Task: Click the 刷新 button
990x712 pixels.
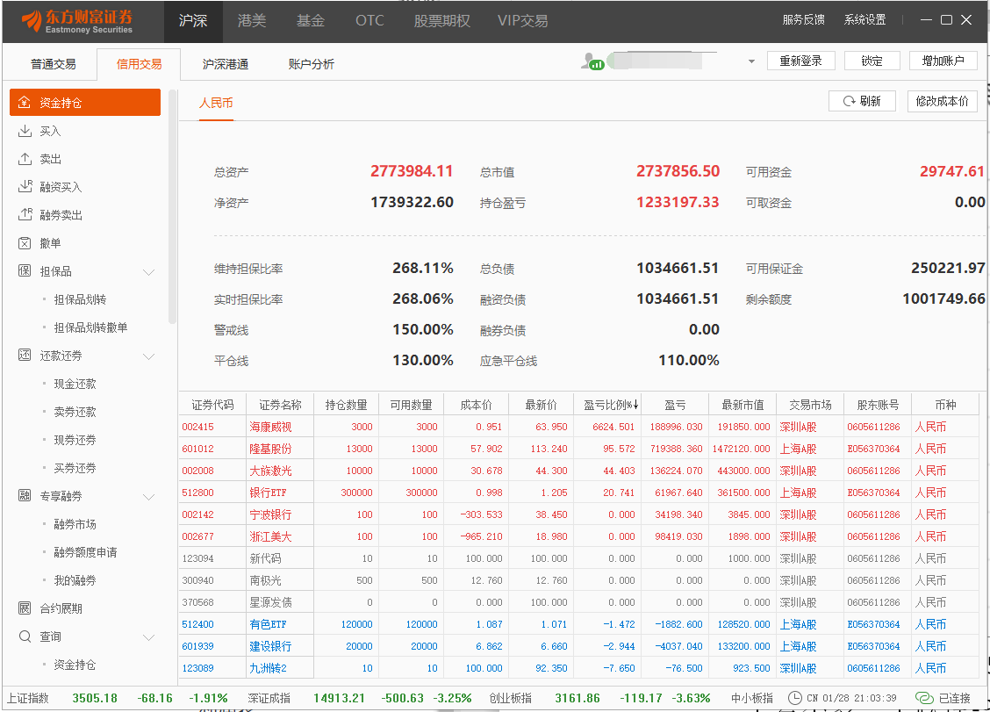Action: pyautogui.click(x=862, y=101)
